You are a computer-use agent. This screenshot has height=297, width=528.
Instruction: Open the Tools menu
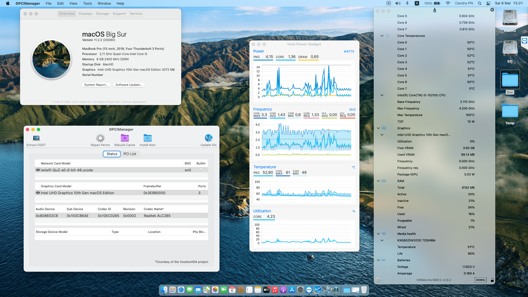[x=87, y=3]
